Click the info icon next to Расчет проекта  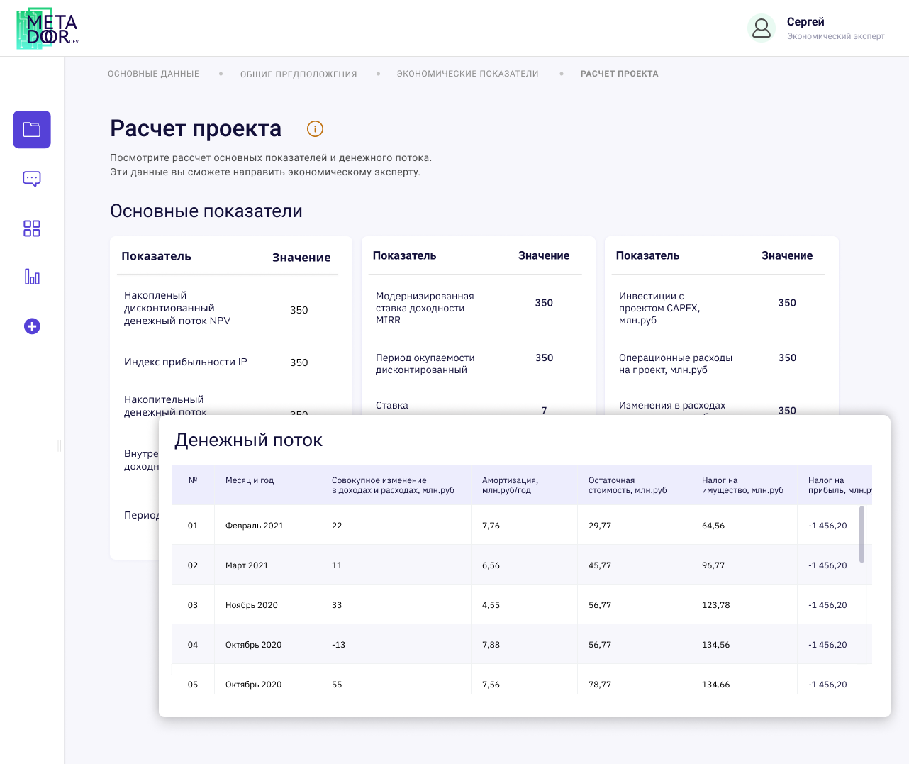315,128
